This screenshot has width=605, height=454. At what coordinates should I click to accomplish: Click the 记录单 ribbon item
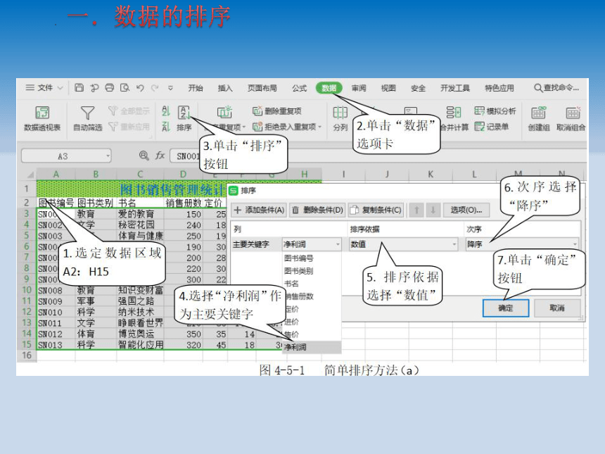click(492, 127)
